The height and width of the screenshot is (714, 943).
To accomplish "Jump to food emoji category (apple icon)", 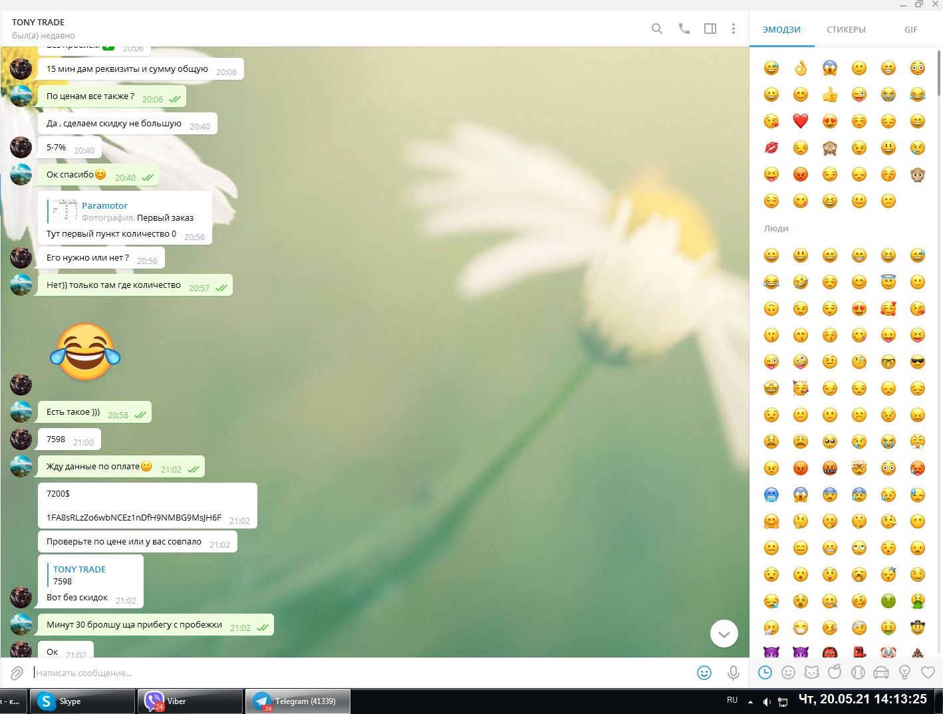I will pyautogui.click(x=835, y=673).
